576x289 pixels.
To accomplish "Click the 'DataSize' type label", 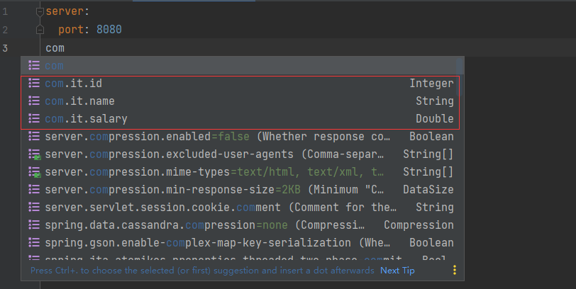I will (428, 190).
